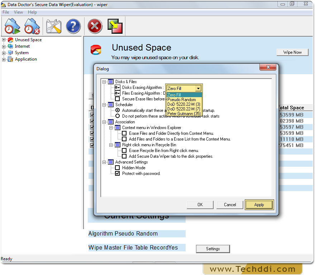Open the Help menu
Screen dimensions: 315x275
coord(32,12)
